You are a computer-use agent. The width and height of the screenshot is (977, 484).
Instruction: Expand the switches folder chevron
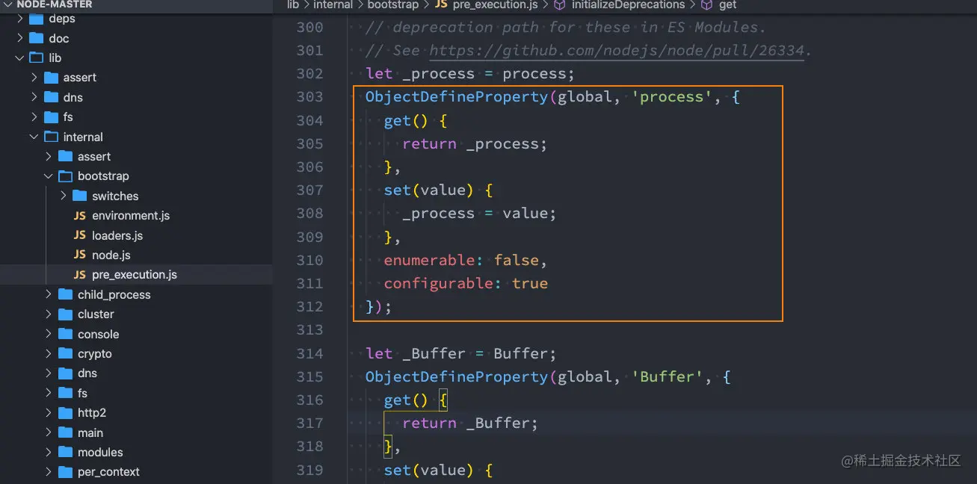click(64, 196)
